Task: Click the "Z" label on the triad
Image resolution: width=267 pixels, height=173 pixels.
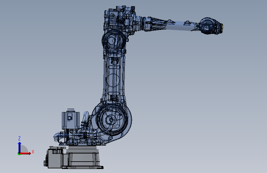Action: point(19,138)
